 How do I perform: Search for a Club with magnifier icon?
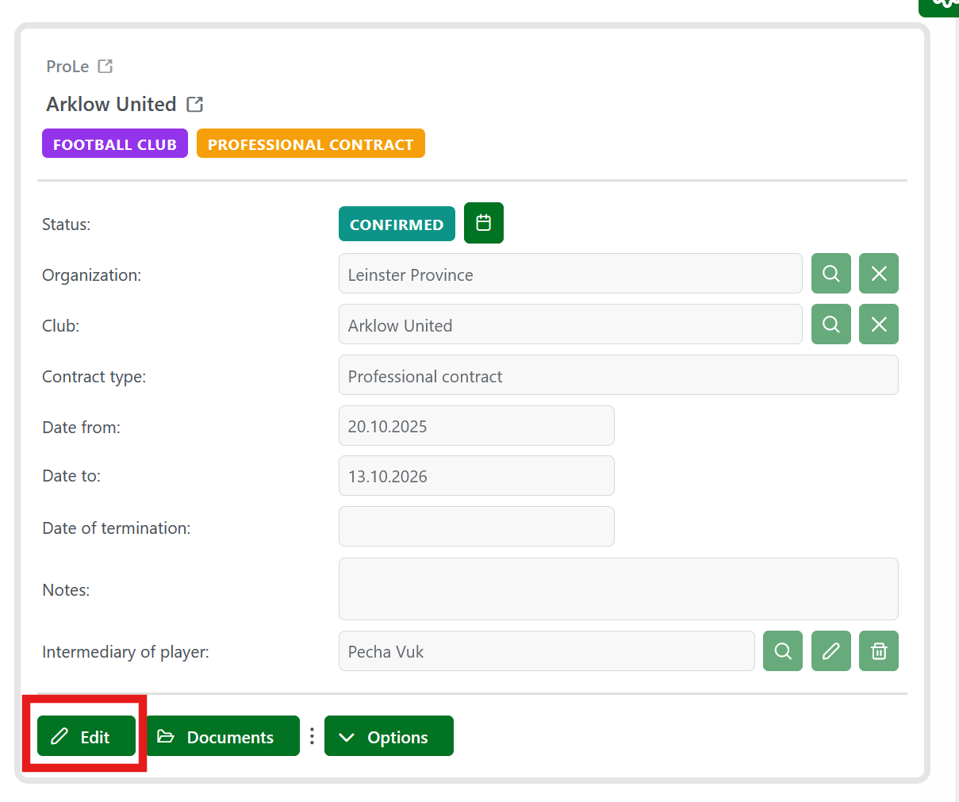[x=830, y=324]
